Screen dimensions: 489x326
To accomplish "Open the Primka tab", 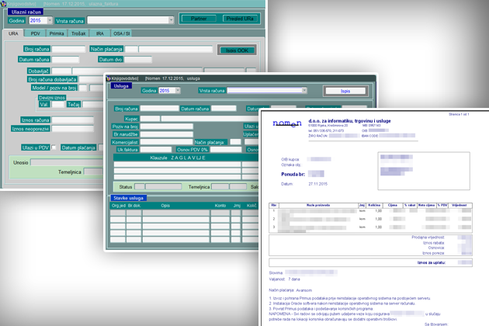I will coord(57,35).
